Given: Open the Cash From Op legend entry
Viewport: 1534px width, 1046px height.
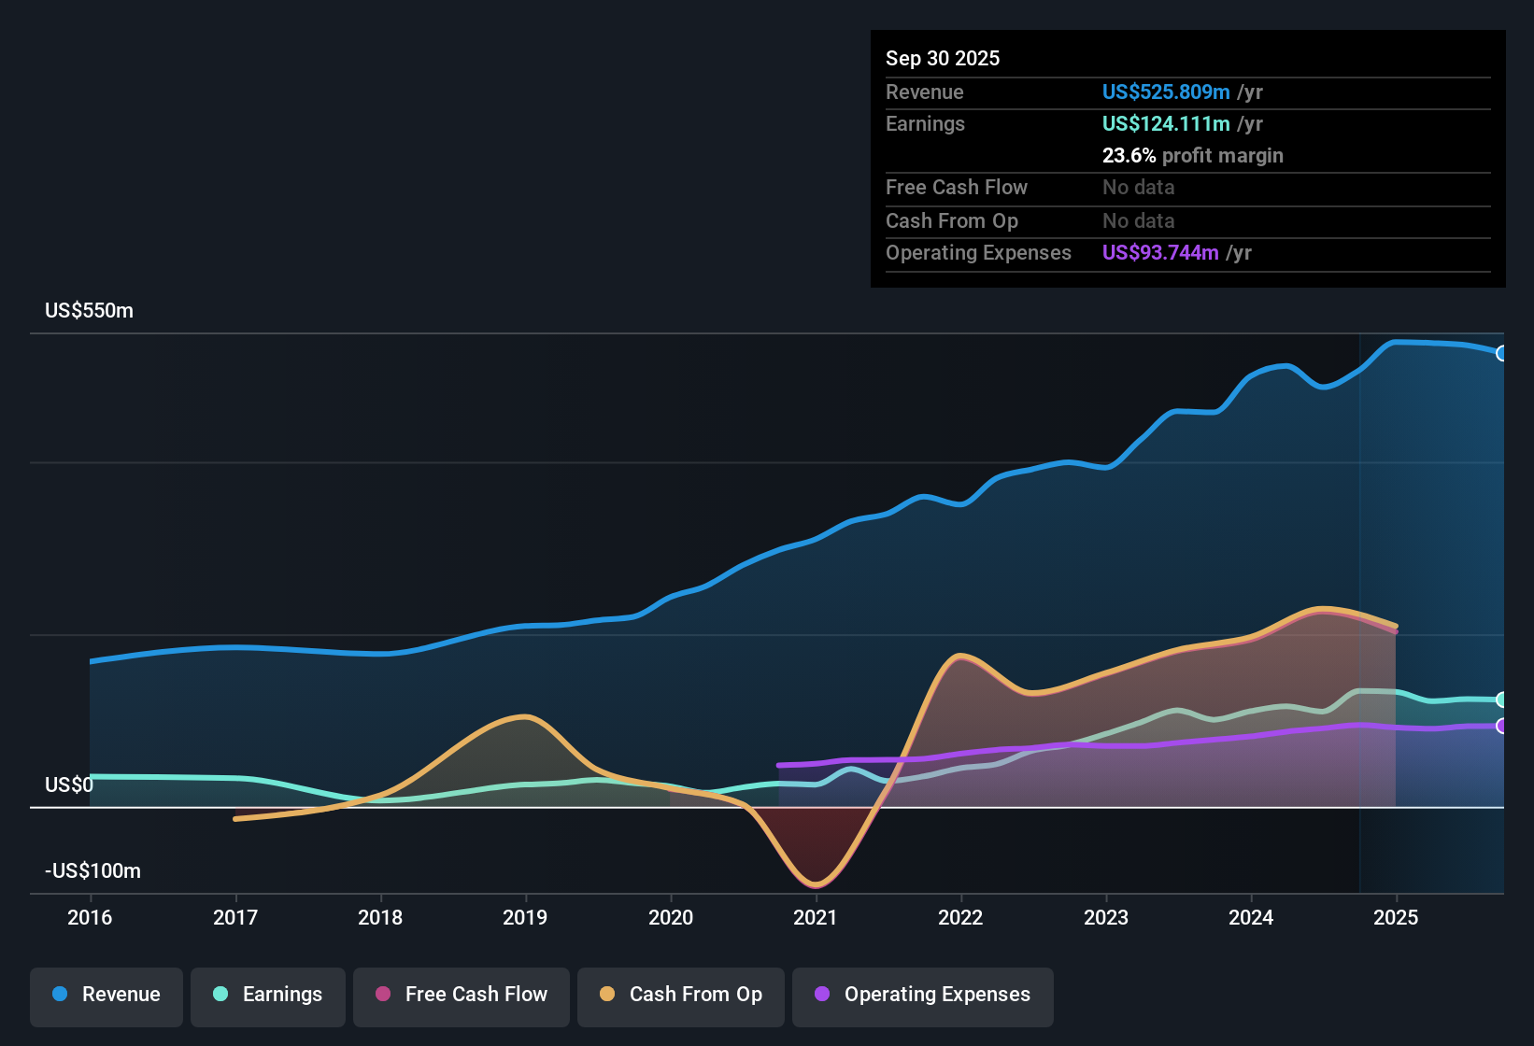Looking at the screenshot, I should pyautogui.click(x=680, y=996).
